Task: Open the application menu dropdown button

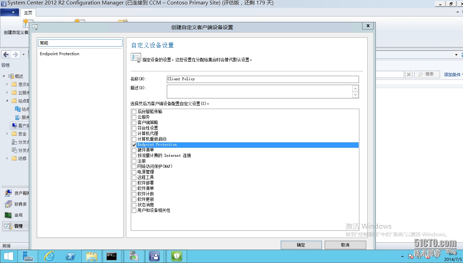Action: tap(9, 12)
